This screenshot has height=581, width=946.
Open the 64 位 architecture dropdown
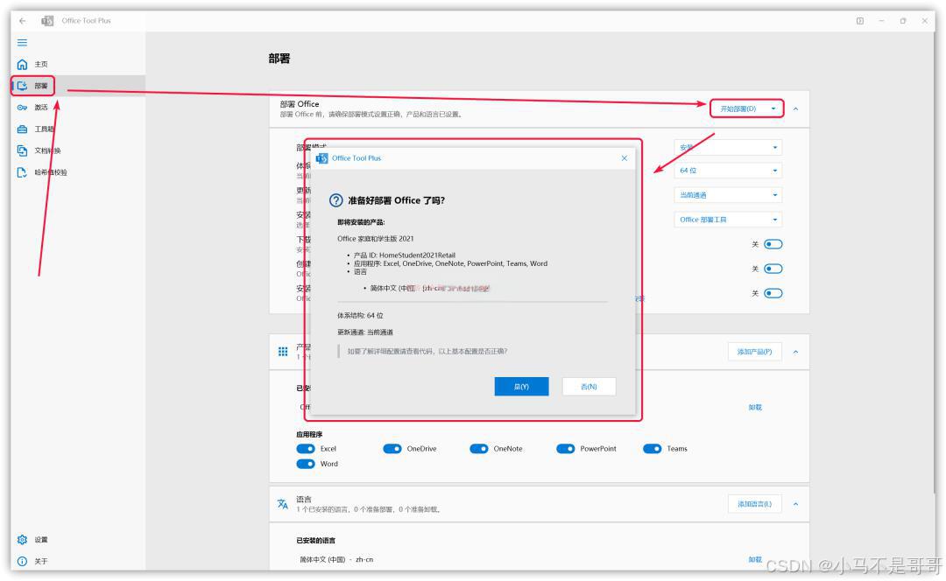(x=728, y=171)
